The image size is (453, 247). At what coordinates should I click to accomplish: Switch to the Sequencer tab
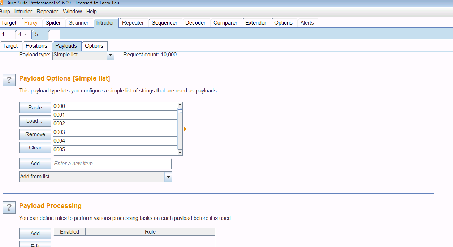[164, 23]
